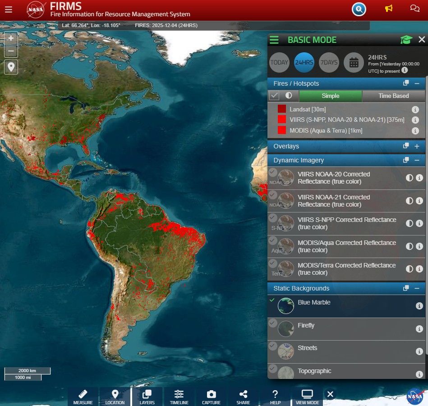428x406 pixels.
Task: Open the hamburger main menu top-left
Action: [x=9, y=9]
